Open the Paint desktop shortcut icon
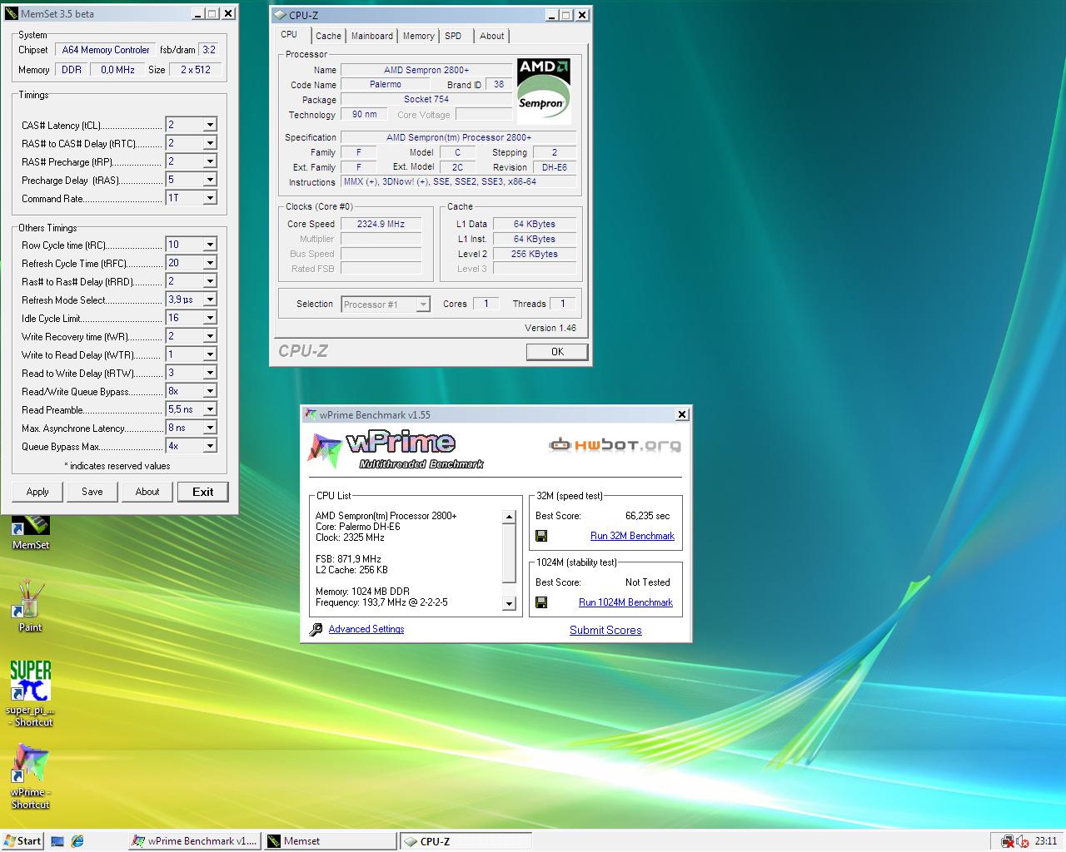The height and width of the screenshot is (852, 1066). pos(31,606)
